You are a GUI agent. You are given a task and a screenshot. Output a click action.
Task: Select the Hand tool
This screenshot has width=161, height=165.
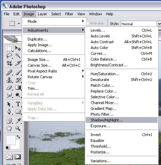click(9, 128)
